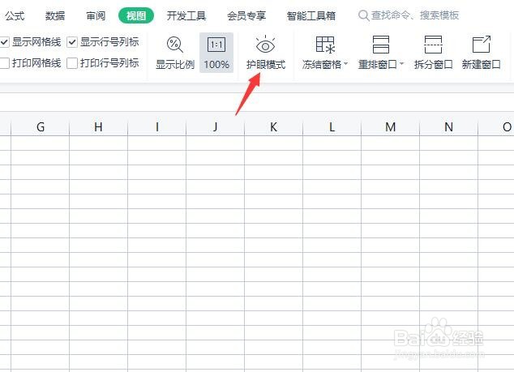Enable the 打印网格线 checkbox
514x372 pixels.
coord(4,63)
